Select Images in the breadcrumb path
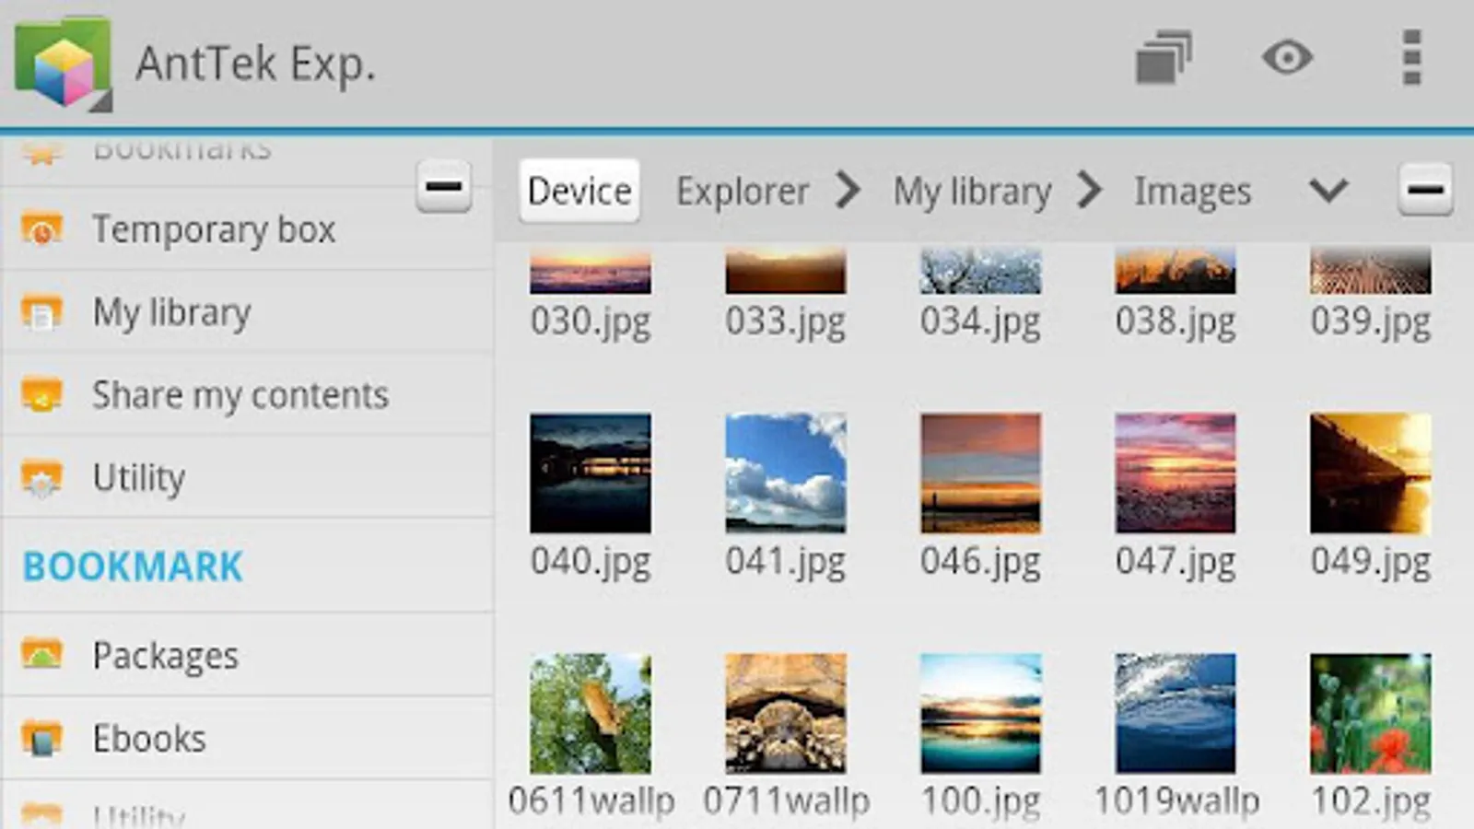This screenshot has width=1474, height=829. (x=1192, y=192)
